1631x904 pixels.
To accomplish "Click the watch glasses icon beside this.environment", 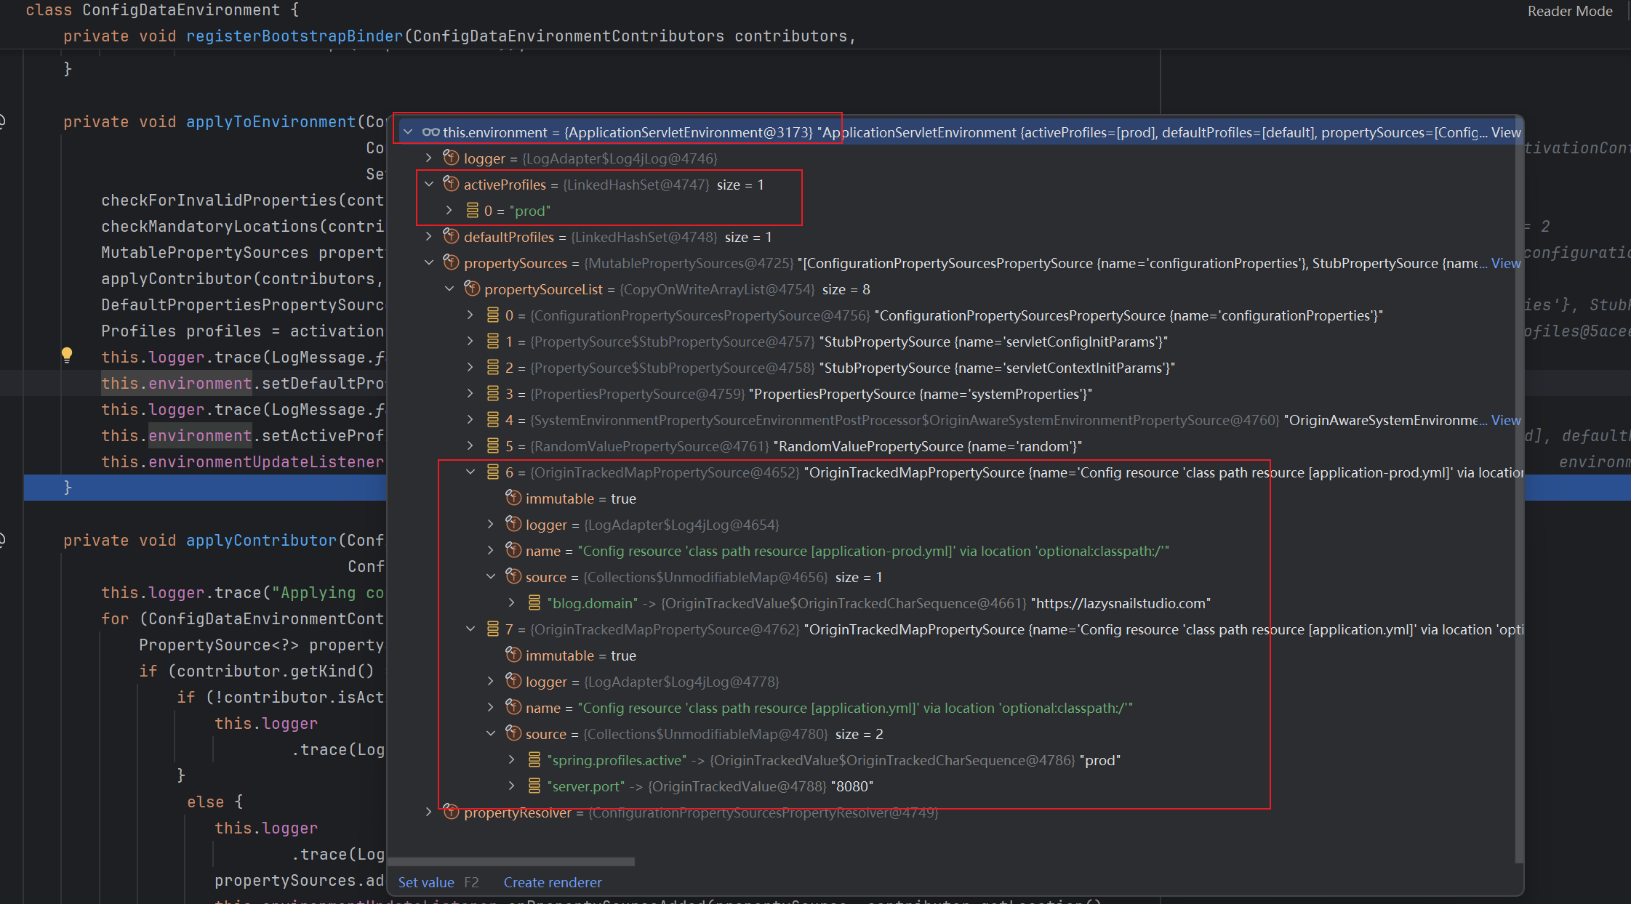I will [430, 132].
